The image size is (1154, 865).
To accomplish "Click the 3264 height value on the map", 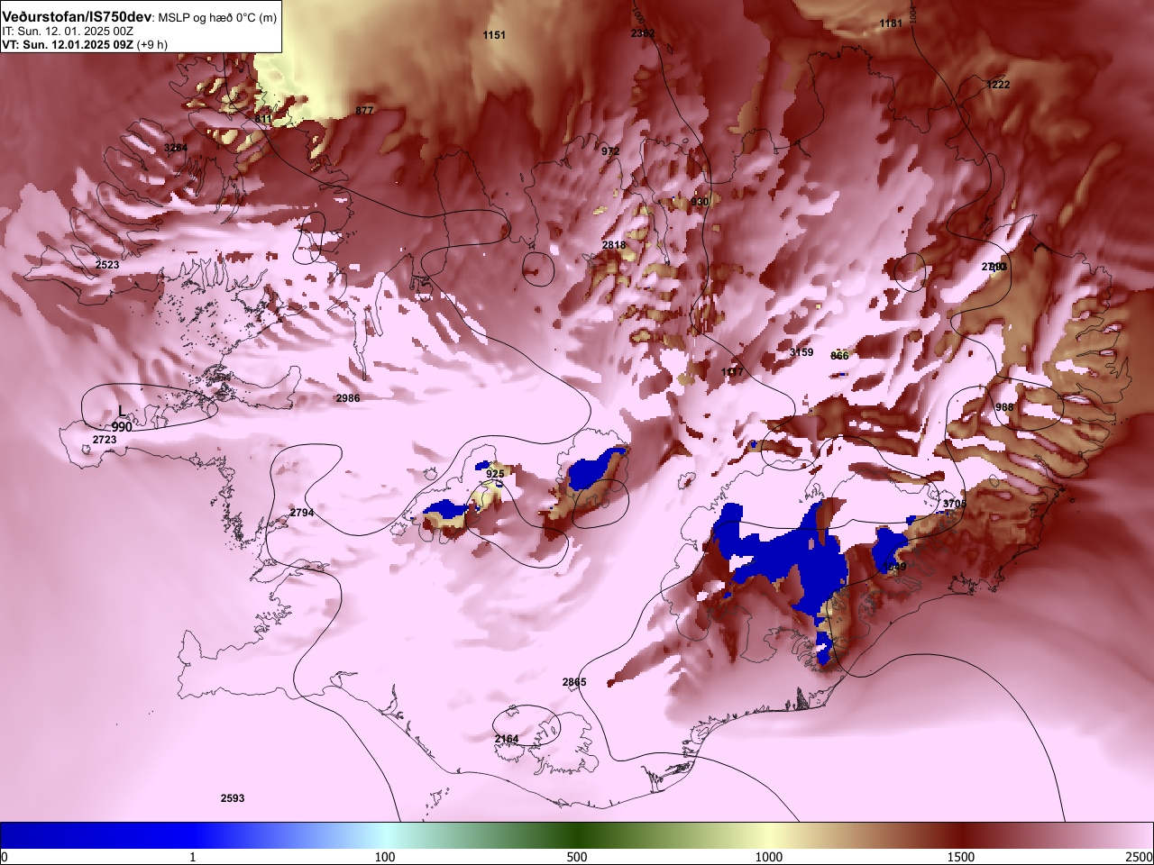I will point(176,148).
